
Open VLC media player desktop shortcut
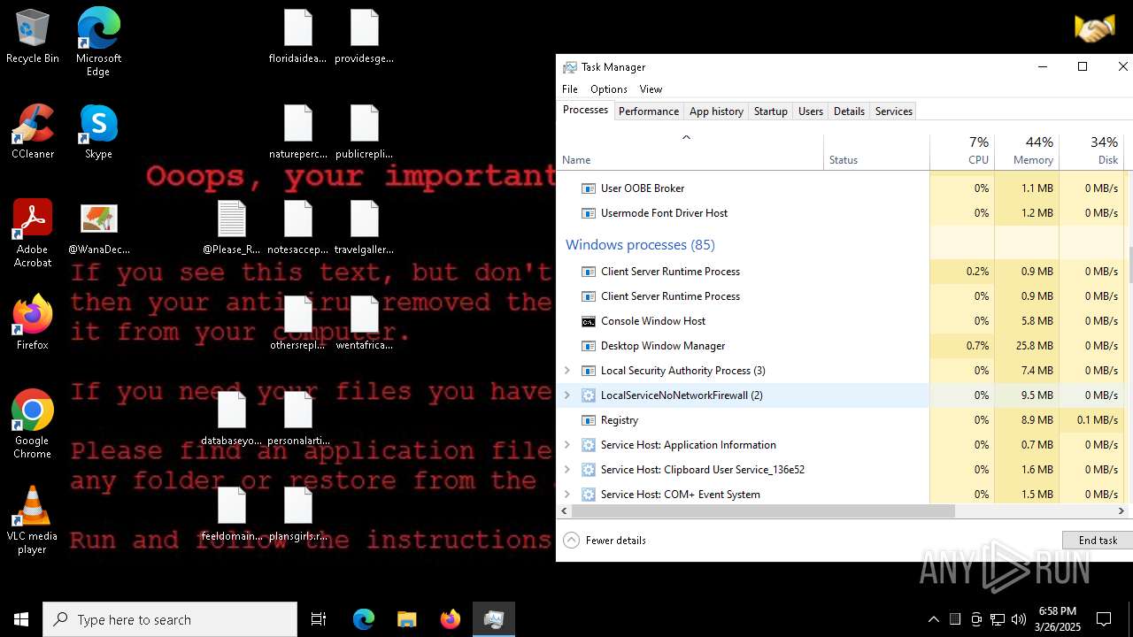33,520
